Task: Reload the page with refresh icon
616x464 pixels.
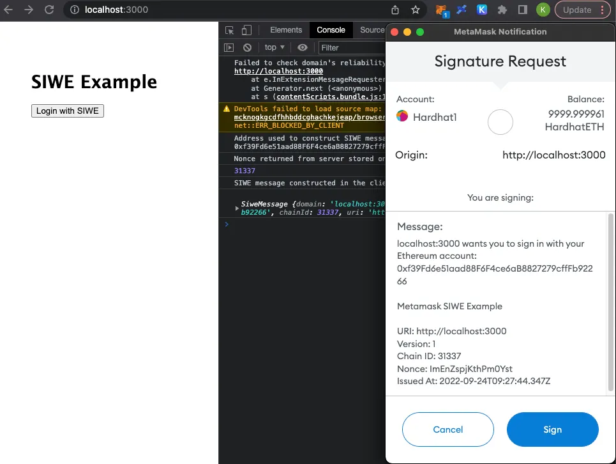Action: coord(49,10)
